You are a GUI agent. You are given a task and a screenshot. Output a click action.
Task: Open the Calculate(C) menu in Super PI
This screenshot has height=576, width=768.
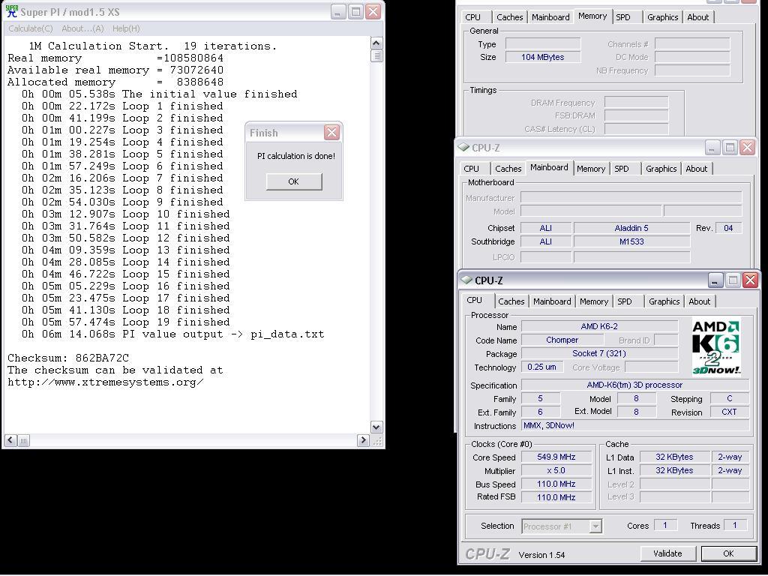pos(30,28)
